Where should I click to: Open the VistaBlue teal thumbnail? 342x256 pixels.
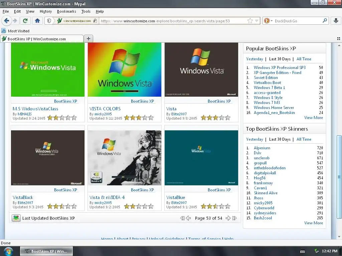pyautogui.click(x=201, y=158)
